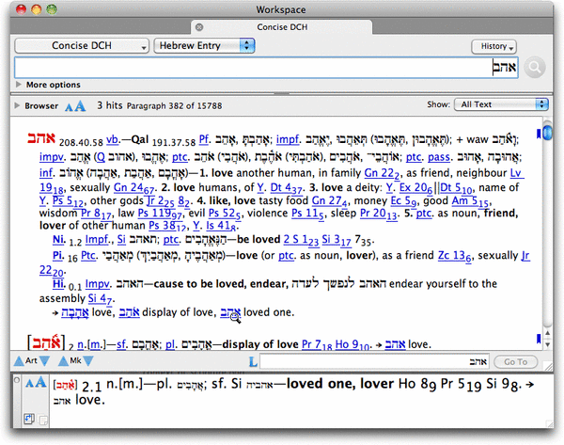Open the Concise DCH module dropdown
Image resolution: width=564 pixels, height=445 pixels.
pyautogui.click(x=82, y=45)
